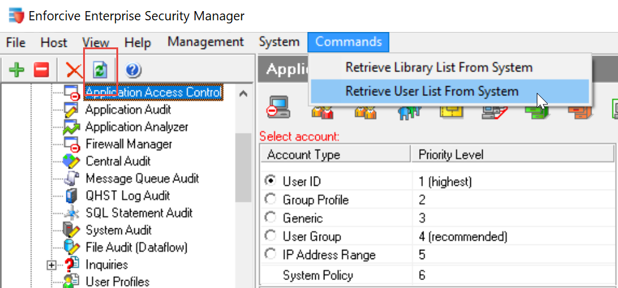The width and height of the screenshot is (618, 288).
Task: Choose Retrieve User List From System
Action: (449, 92)
